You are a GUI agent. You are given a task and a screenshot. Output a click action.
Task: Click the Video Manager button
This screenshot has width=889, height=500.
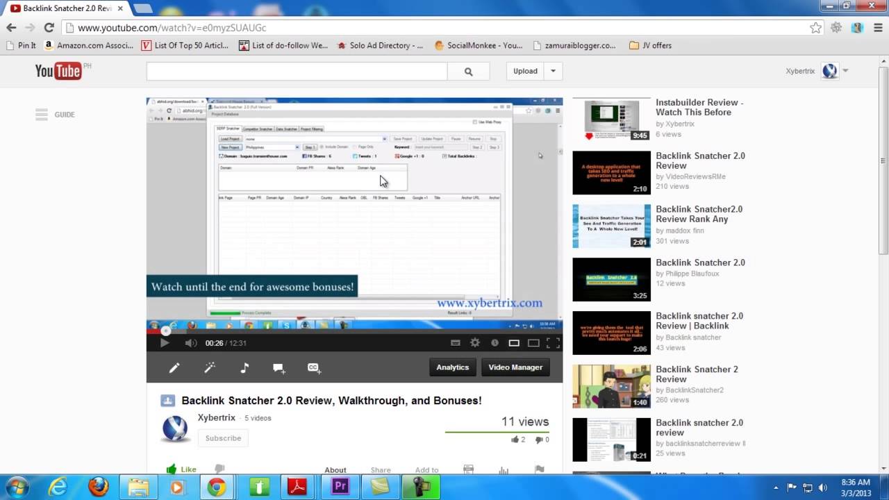click(515, 367)
